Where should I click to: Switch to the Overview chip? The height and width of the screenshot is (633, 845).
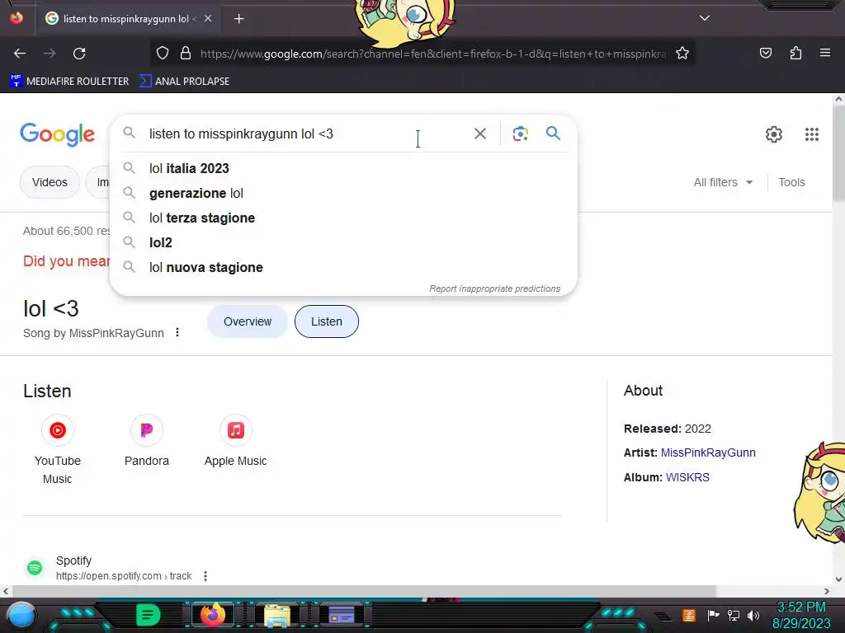tap(248, 321)
